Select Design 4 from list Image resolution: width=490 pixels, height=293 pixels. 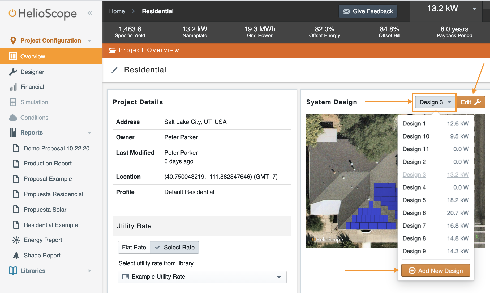click(436, 187)
